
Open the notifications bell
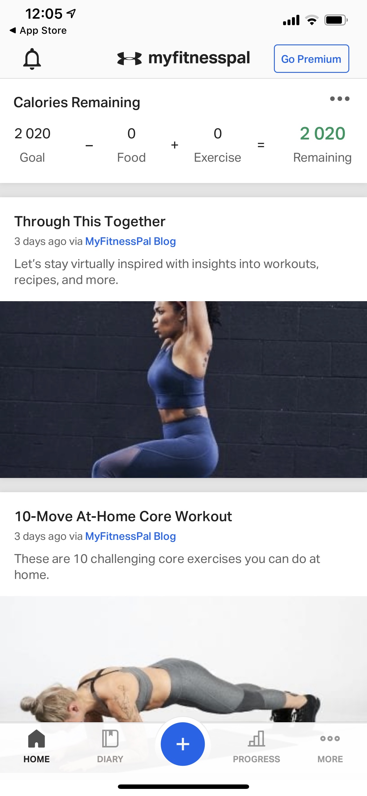[32, 59]
